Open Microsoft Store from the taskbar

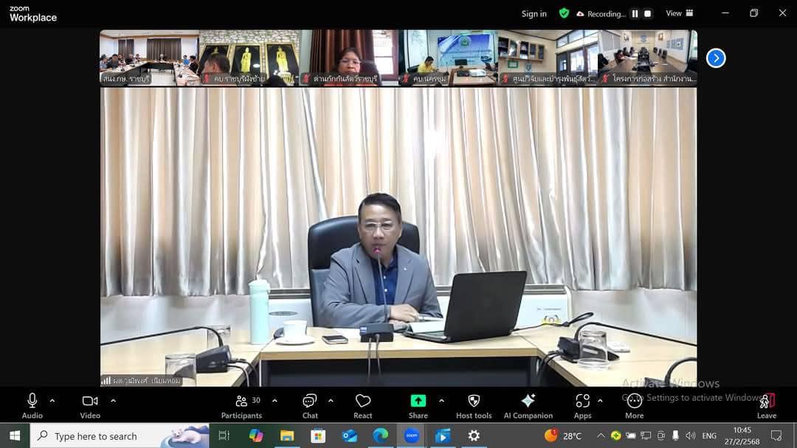coord(318,435)
